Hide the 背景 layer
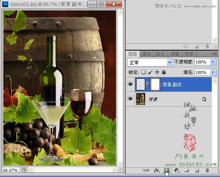220x177 pixels. pos(130,99)
